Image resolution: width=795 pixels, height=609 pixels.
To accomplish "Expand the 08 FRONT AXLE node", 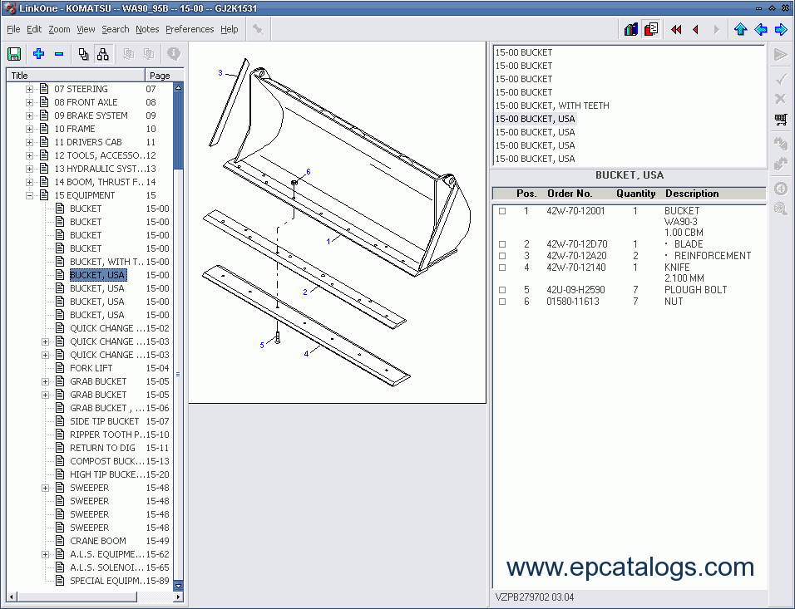I will (x=29, y=102).
